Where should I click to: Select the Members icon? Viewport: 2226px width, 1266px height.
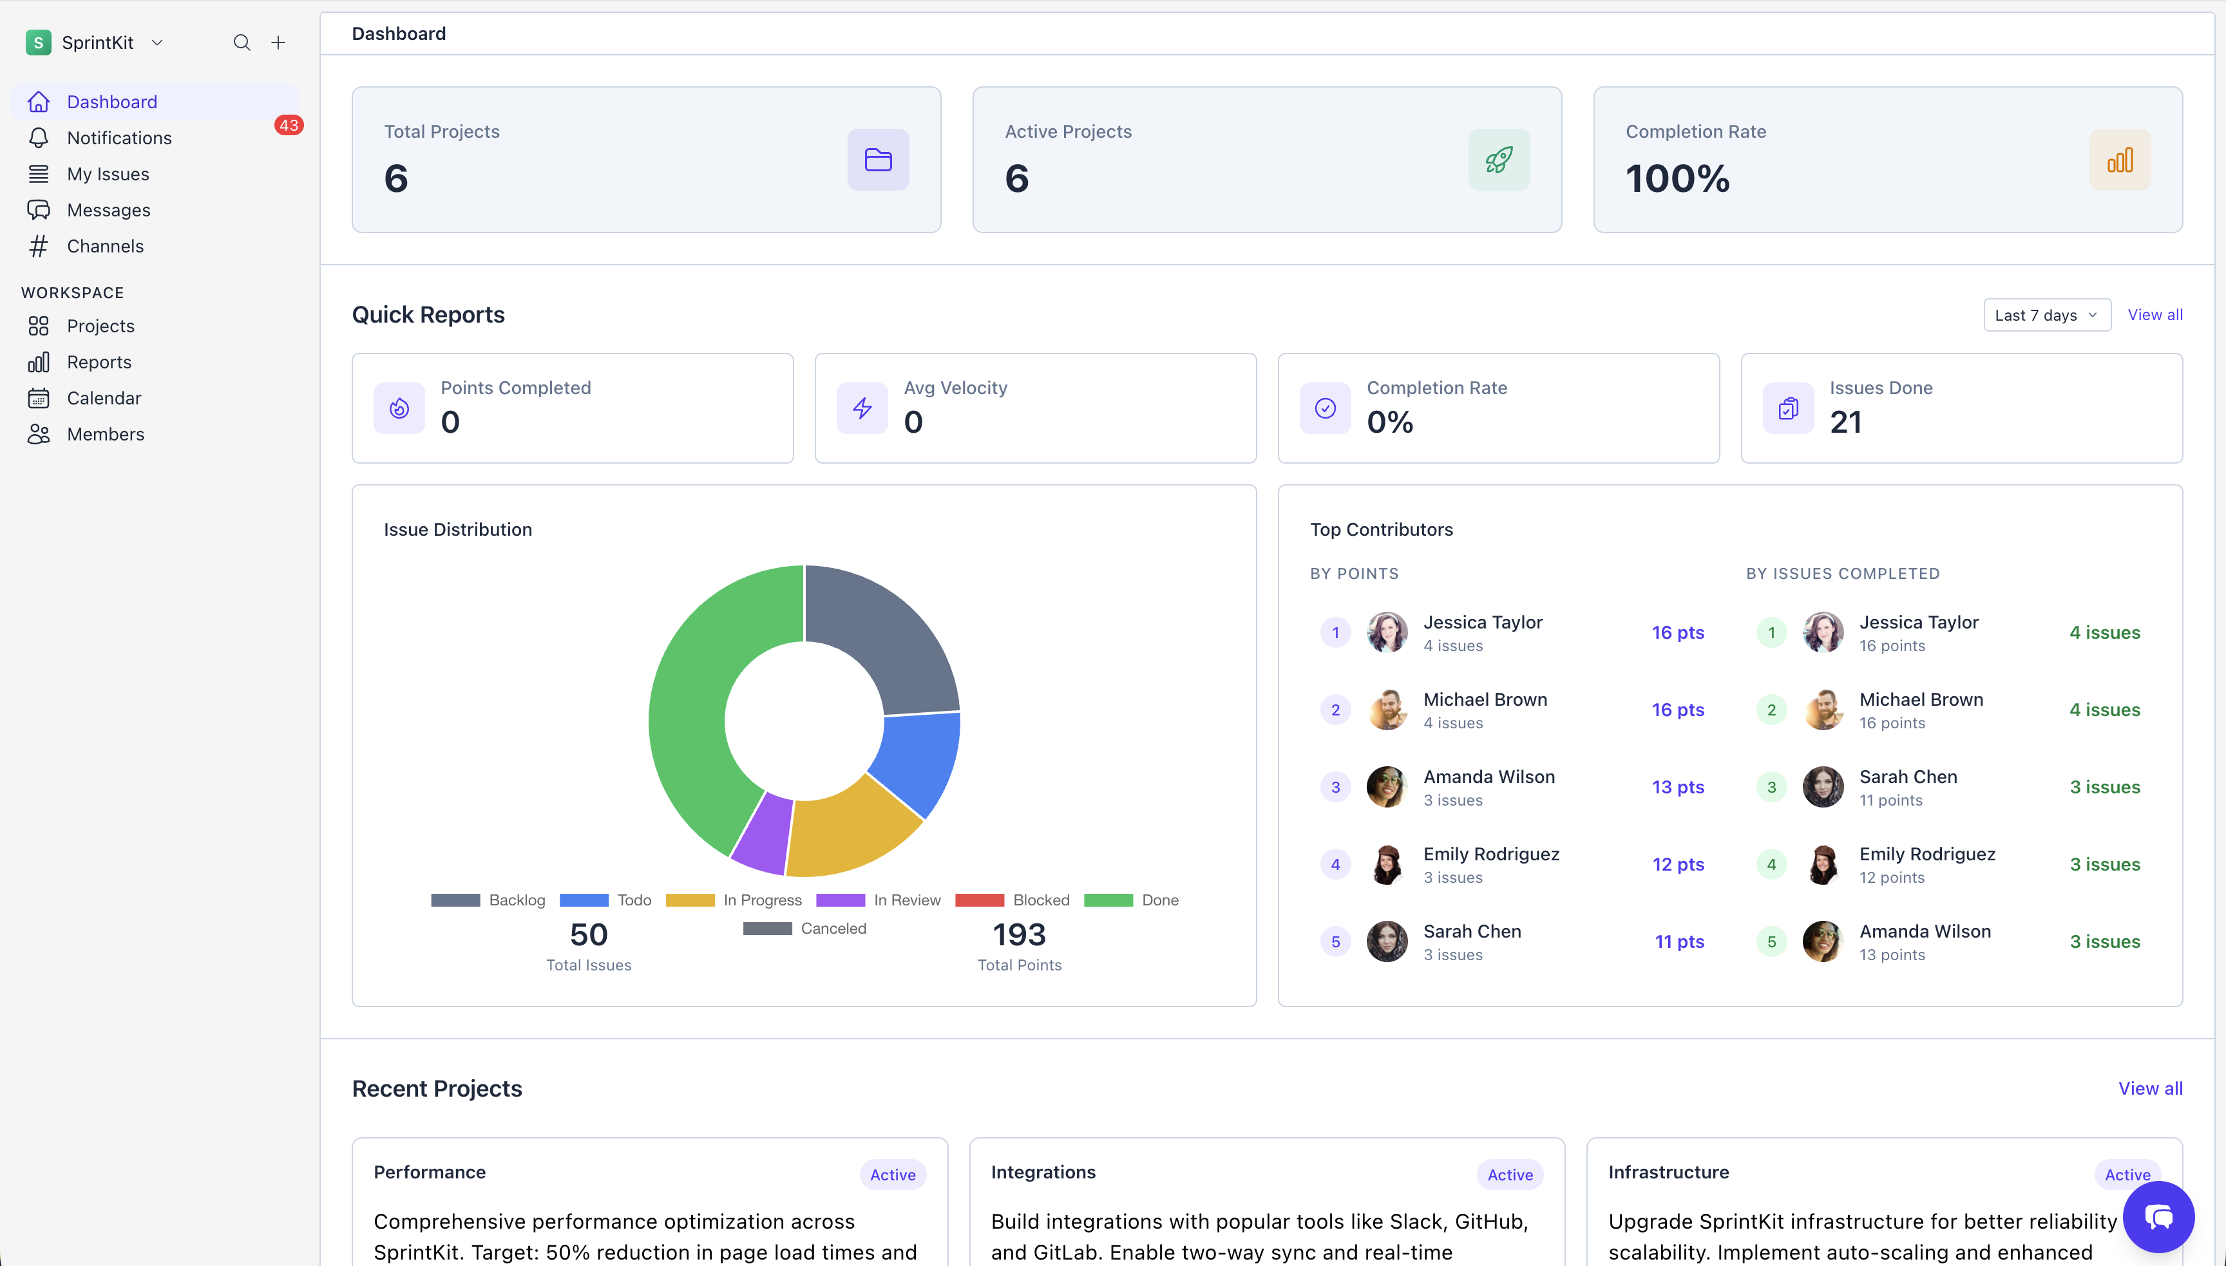coord(39,434)
